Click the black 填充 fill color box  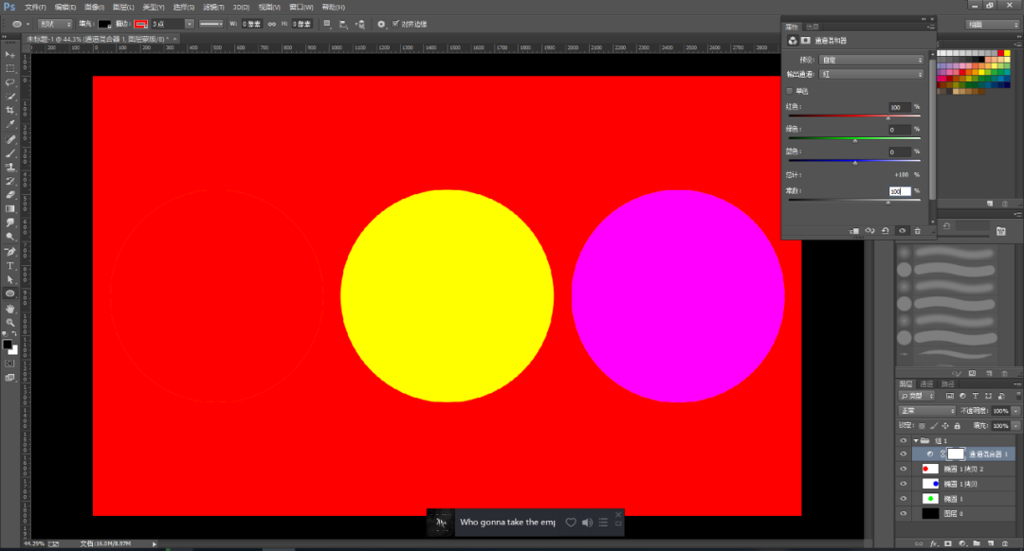click(104, 24)
